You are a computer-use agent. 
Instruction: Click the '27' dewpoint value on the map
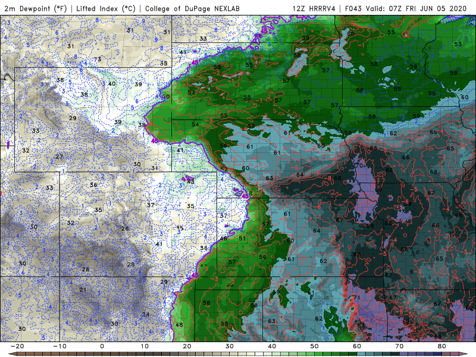point(59,156)
